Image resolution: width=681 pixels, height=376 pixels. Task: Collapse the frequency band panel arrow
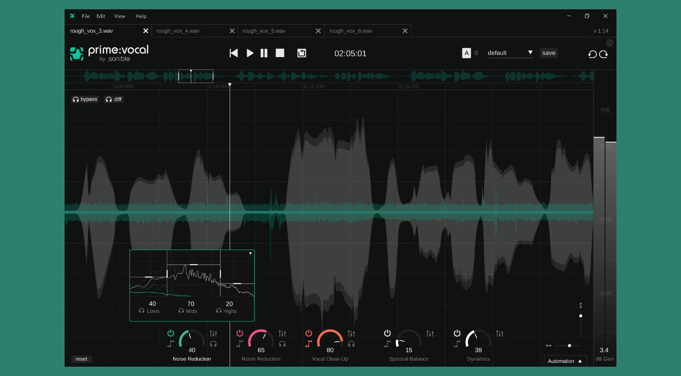pyautogui.click(x=250, y=253)
